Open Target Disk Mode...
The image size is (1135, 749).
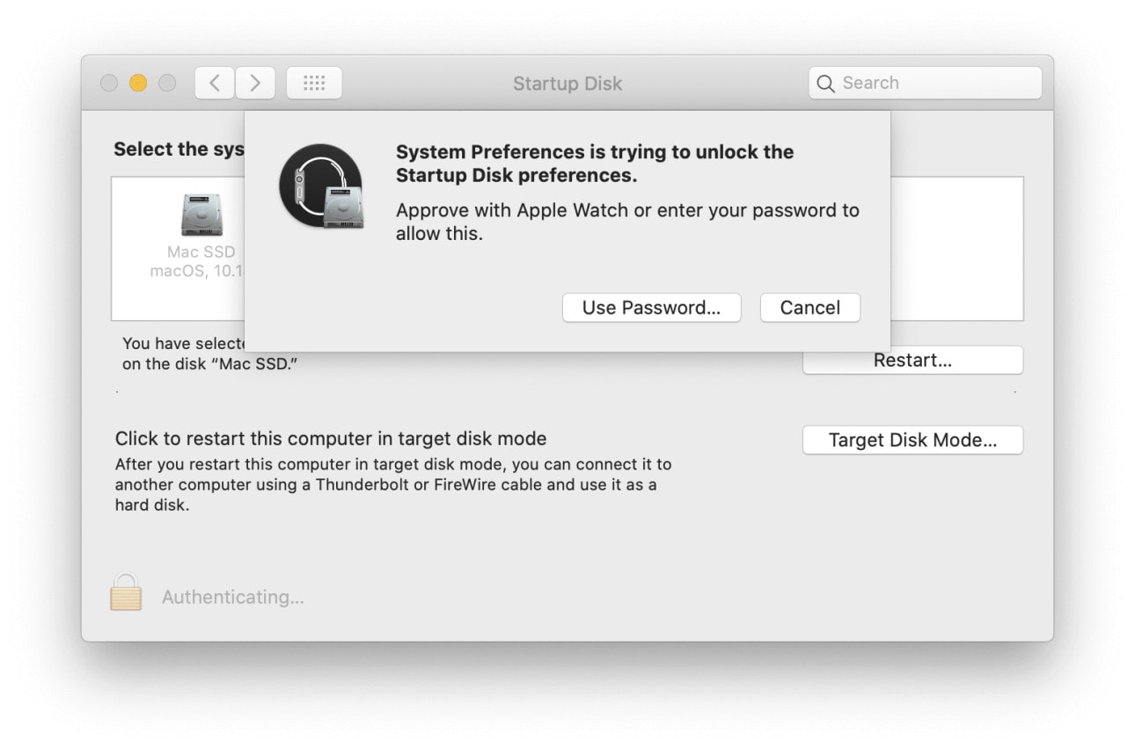tap(912, 440)
